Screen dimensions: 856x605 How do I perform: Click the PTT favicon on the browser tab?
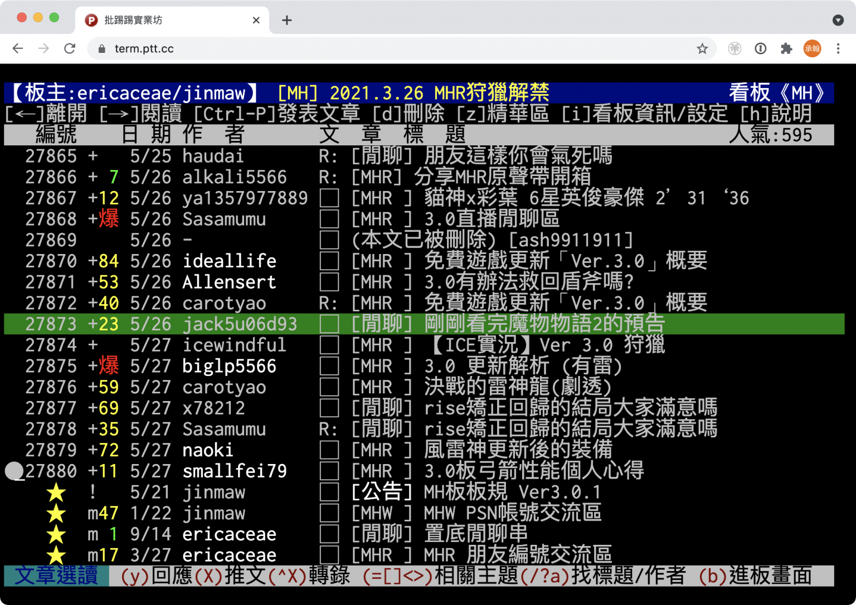point(90,19)
